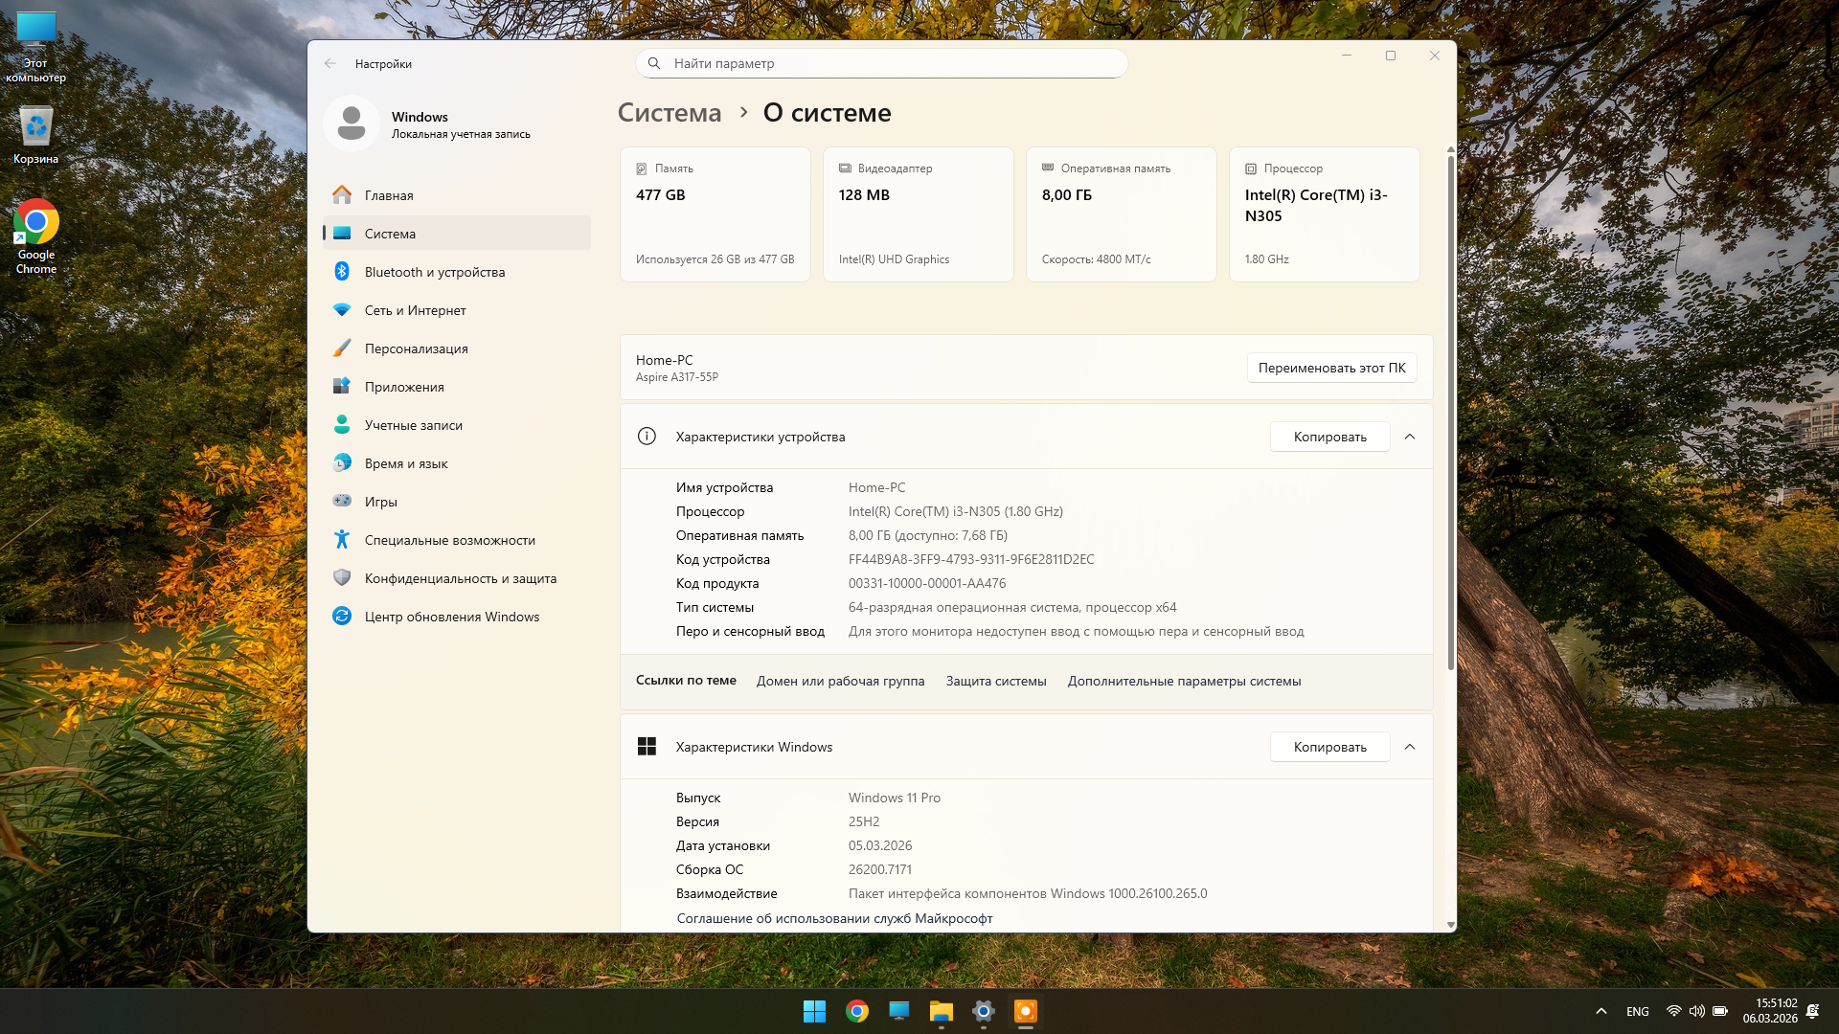Click the vertical scrollbar in Settings
Image resolution: width=1839 pixels, height=1034 pixels.
[1450, 412]
